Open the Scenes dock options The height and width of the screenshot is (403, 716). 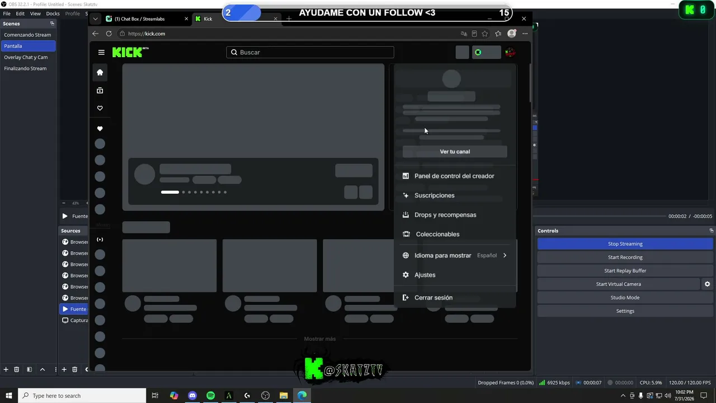(52, 24)
